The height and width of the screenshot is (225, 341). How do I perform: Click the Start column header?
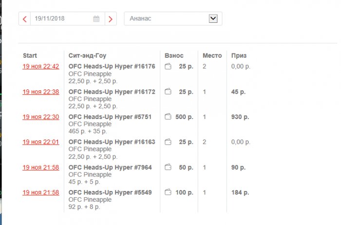click(x=30, y=55)
